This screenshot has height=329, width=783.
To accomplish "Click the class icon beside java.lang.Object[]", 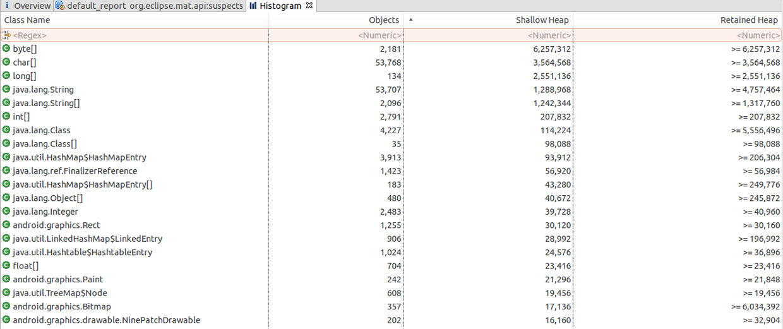I will pos(6,198).
